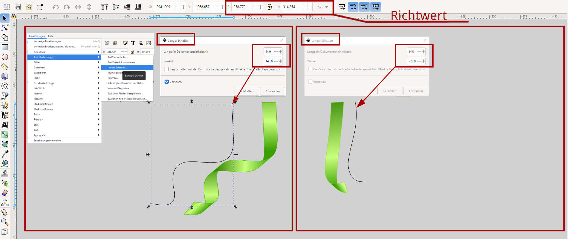The height and width of the screenshot is (239, 568).
Task: Click Schließen in the 220.0 angle dialog
Action: (390, 91)
